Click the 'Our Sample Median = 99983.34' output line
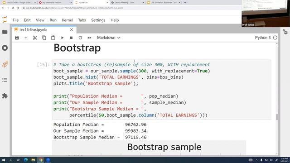The height and width of the screenshot is (163, 290). (100, 131)
